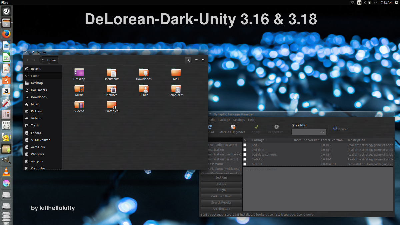Screen dimensions: 400x225
Task: Open the Ubuntu Dash launcher icon
Action: click(6, 11)
